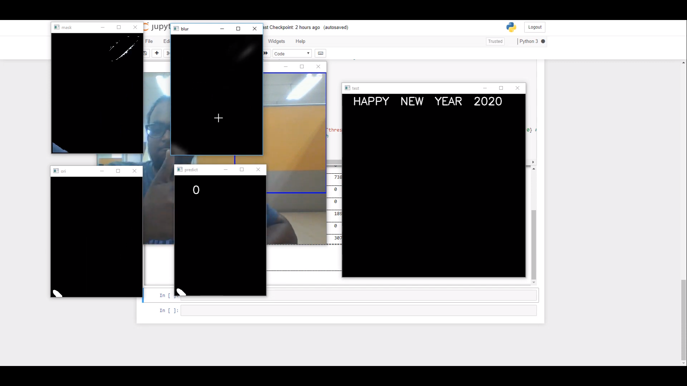Click the save notebook floppy icon
This screenshot has width=687, height=386.
(x=145, y=53)
